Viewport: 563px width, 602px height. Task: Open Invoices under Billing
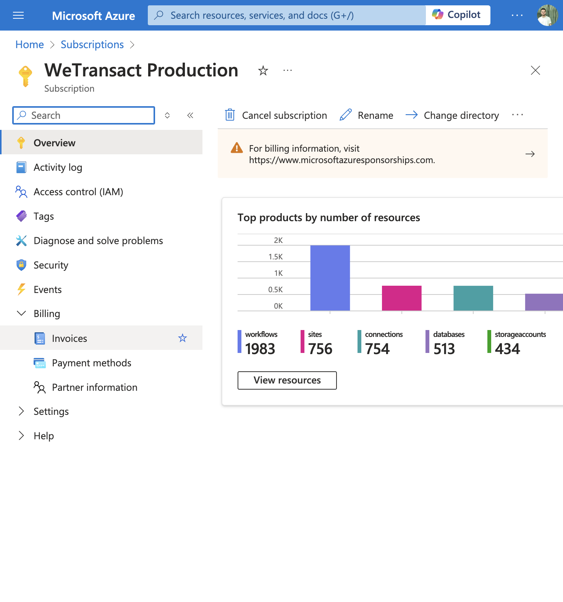101,338
